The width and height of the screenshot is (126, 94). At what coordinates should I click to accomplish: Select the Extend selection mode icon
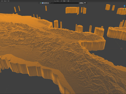point(44,3)
